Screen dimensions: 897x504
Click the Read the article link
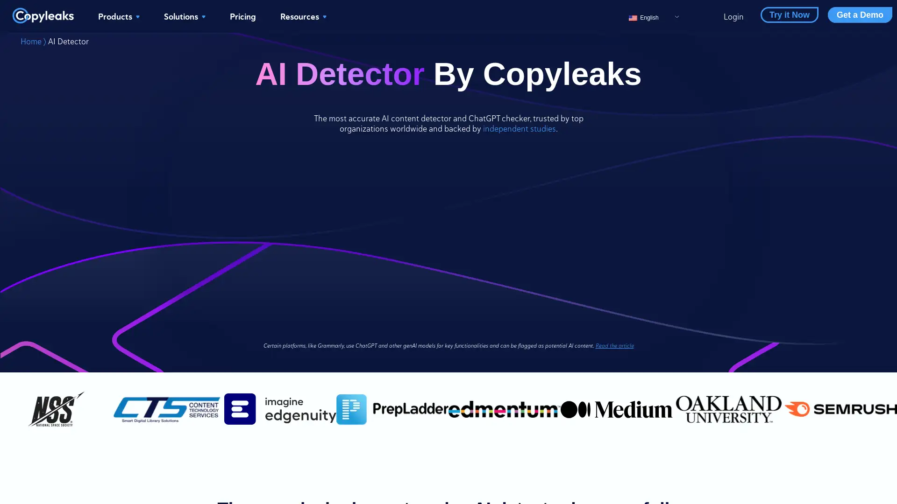point(614,345)
